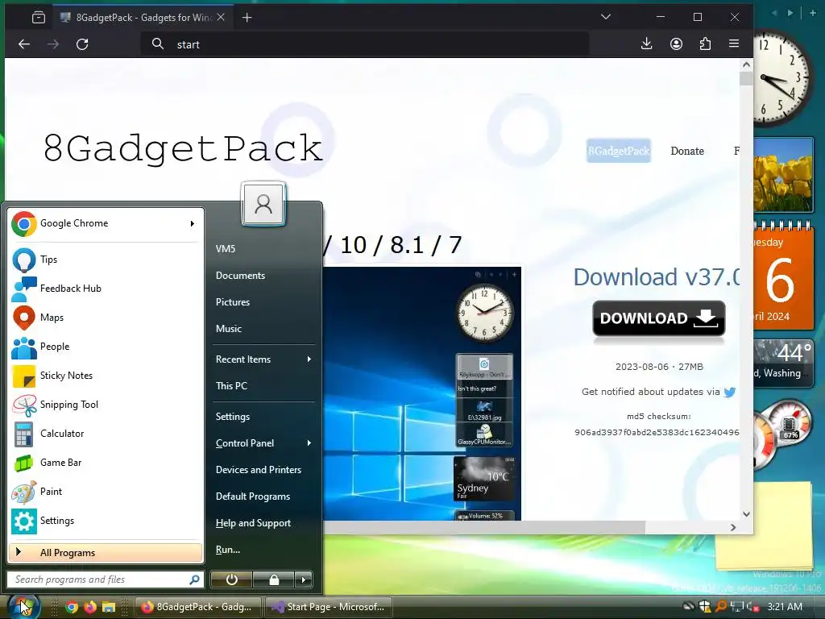Open the list all tabs dropdown
Viewport: 825px width, 619px height.
coord(606,17)
